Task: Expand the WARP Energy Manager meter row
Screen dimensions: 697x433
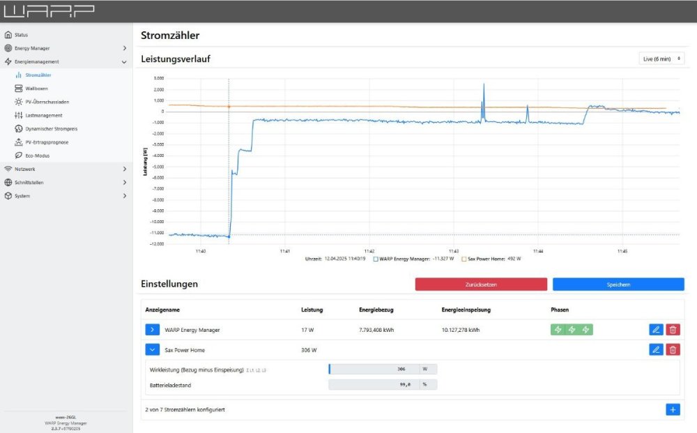Action: pos(153,330)
